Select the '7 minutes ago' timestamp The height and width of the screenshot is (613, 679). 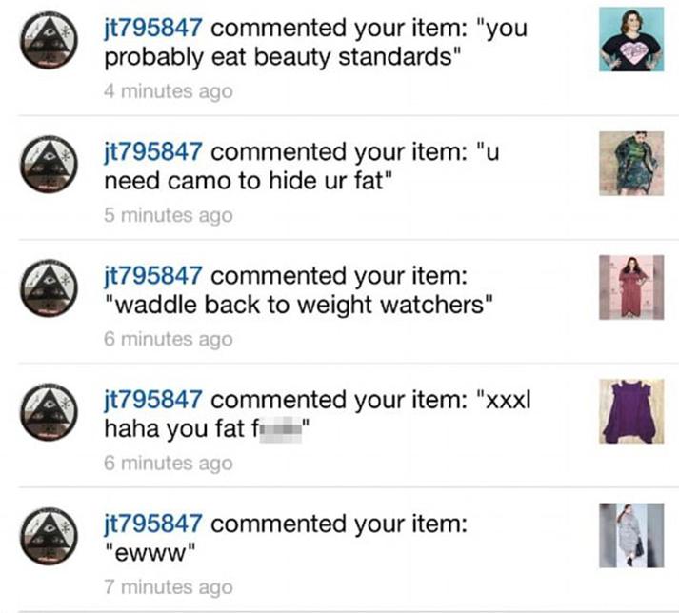(169, 587)
